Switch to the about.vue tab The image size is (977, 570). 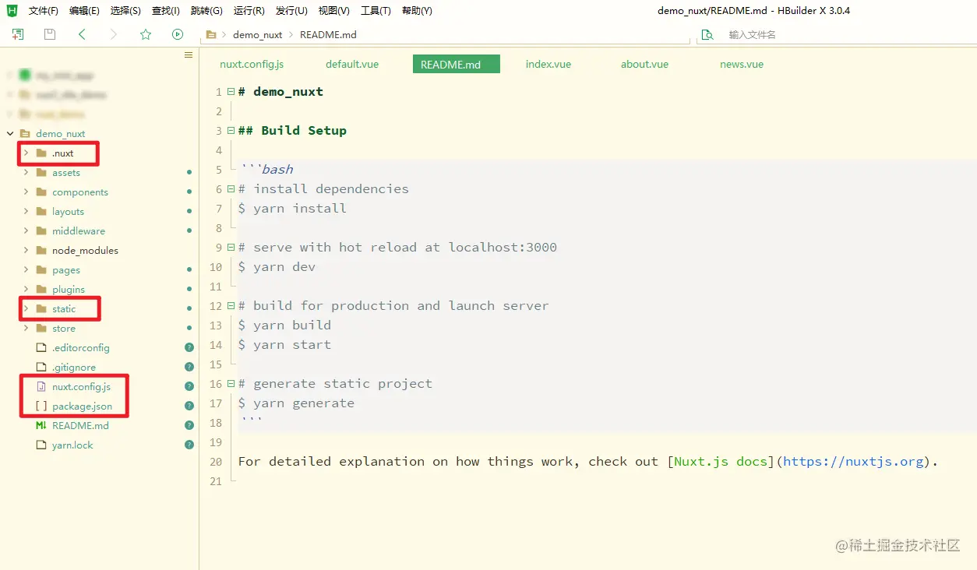644,64
